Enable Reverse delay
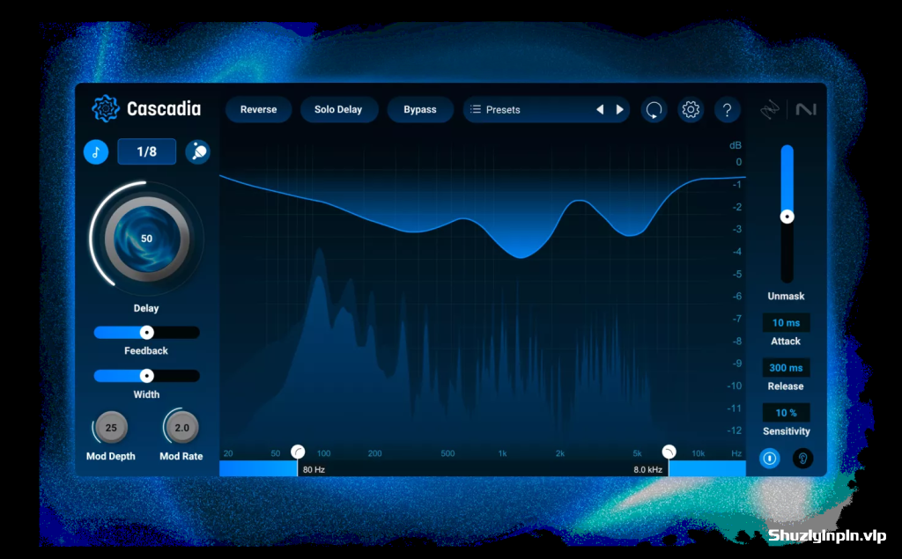The height and width of the screenshot is (559, 902). pos(258,109)
